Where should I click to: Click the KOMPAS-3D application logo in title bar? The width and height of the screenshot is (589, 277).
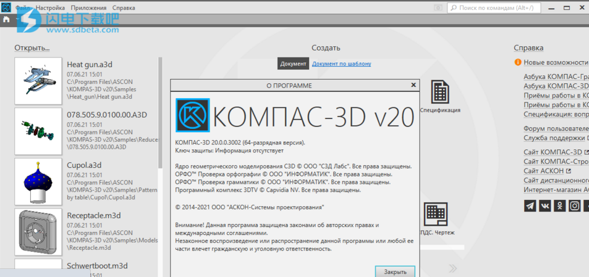(x=6, y=7)
